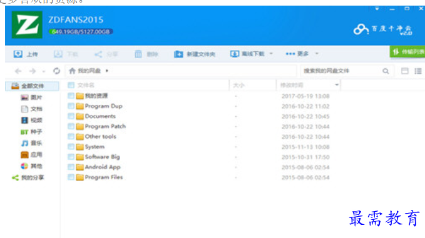
Task: Switch to list view icon
Action: tap(418, 71)
